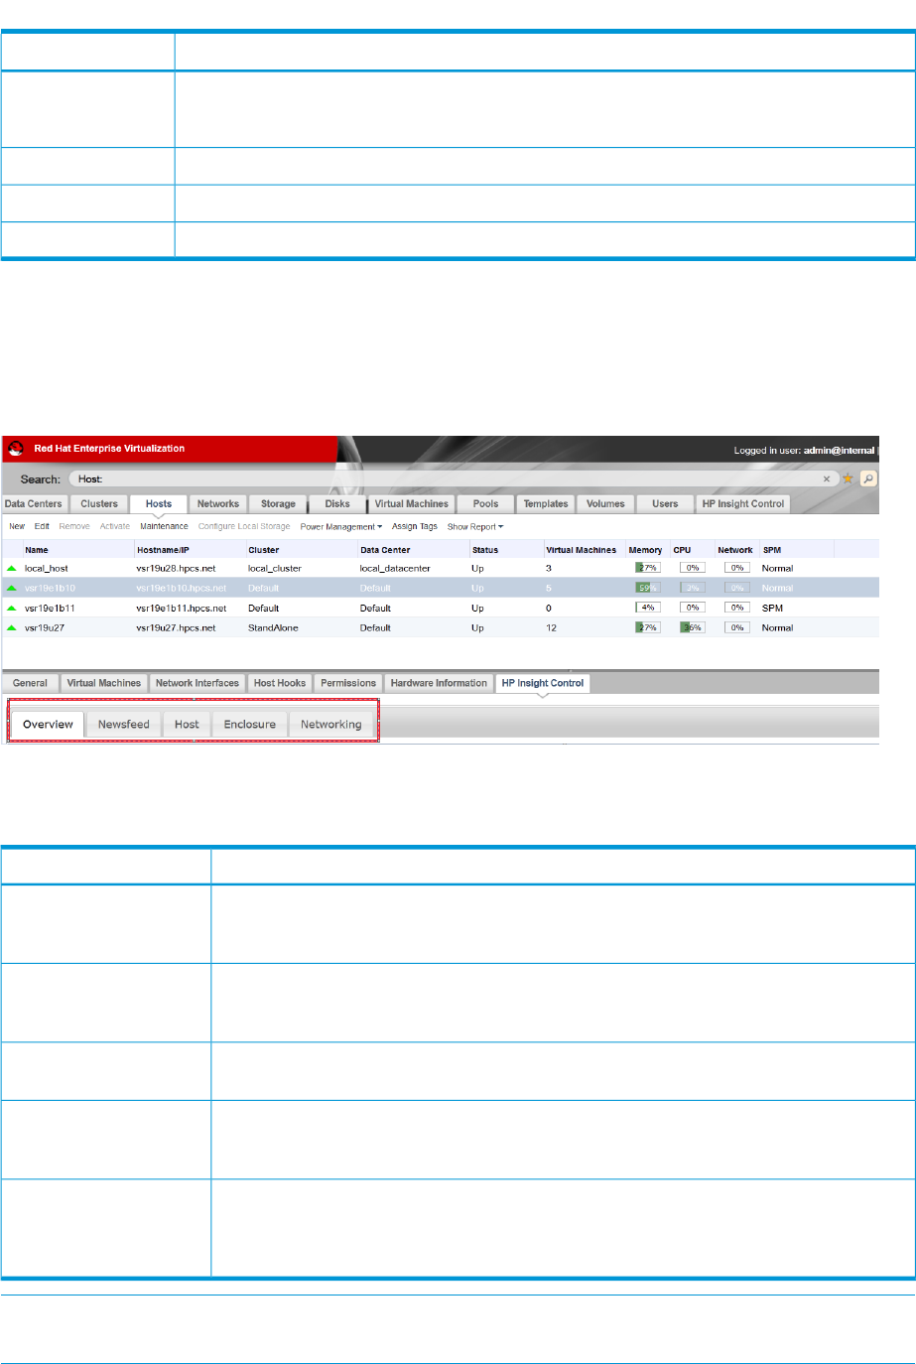Click hostname vsr19u28.hpcs.net
Viewport: 916px width, 1364px height.
(x=176, y=569)
